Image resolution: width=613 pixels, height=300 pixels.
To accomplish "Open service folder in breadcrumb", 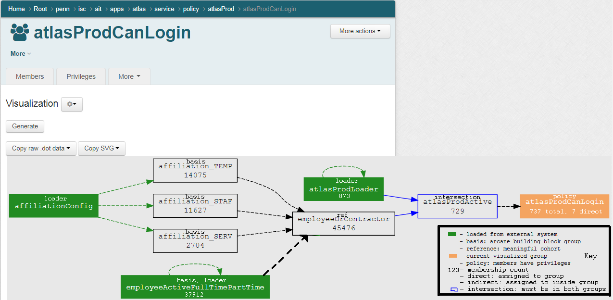I will [x=164, y=9].
